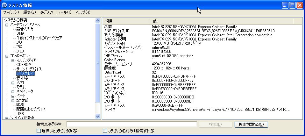Toggle the カテゴリの名前だけ検索する checkbox
Image resolution: width=305 pixels, height=136 pixels.
tap(105, 131)
